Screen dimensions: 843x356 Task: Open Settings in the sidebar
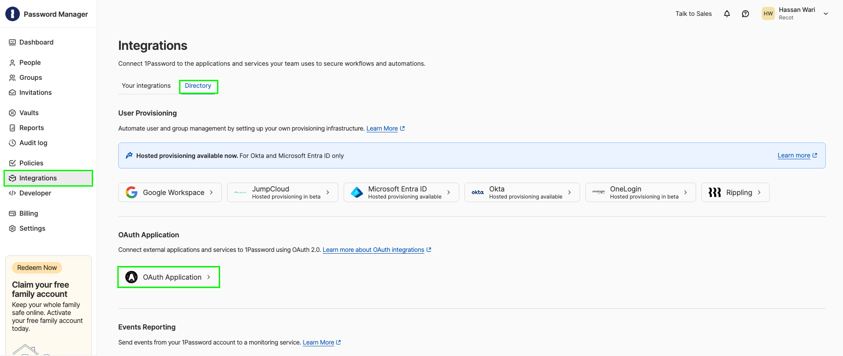coord(49,229)
